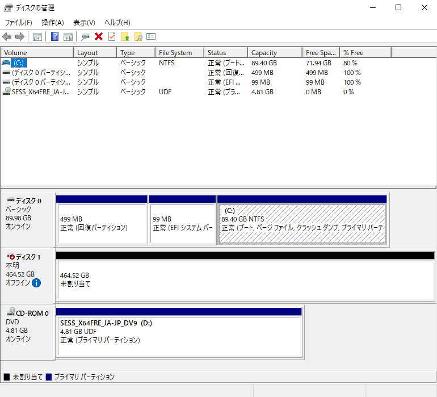Click the red X Delete icon

[x=99, y=36]
